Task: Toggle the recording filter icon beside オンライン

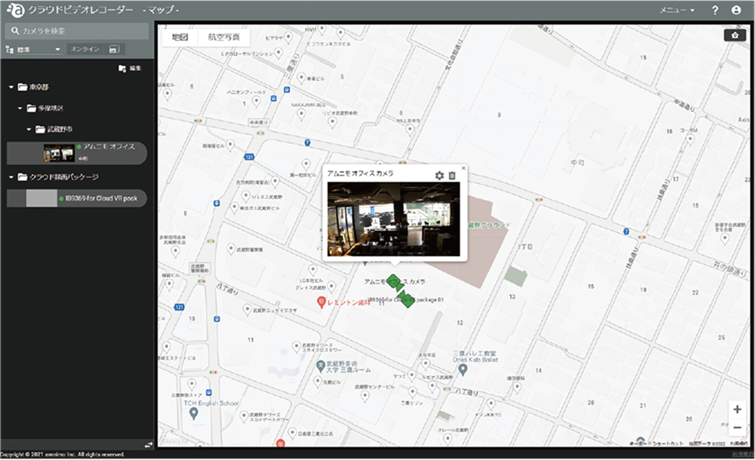Action: click(x=114, y=49)
